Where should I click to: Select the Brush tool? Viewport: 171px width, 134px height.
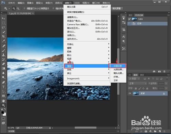3,50
